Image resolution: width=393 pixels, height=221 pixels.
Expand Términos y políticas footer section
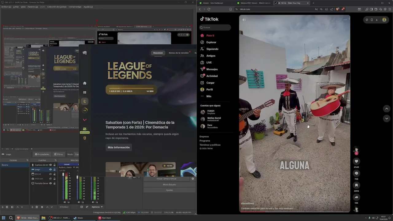[x=210, y=145]
